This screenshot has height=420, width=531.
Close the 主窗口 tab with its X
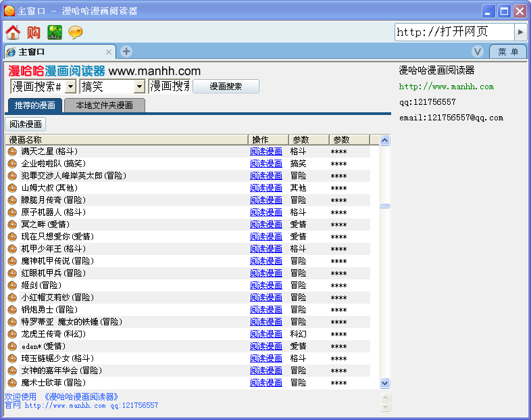click(109, 52)
